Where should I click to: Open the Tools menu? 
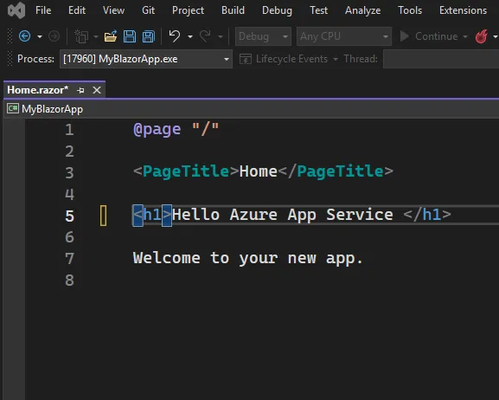(x=410, y=10)
